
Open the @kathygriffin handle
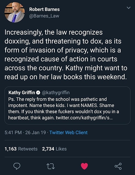tap(55, 93)
